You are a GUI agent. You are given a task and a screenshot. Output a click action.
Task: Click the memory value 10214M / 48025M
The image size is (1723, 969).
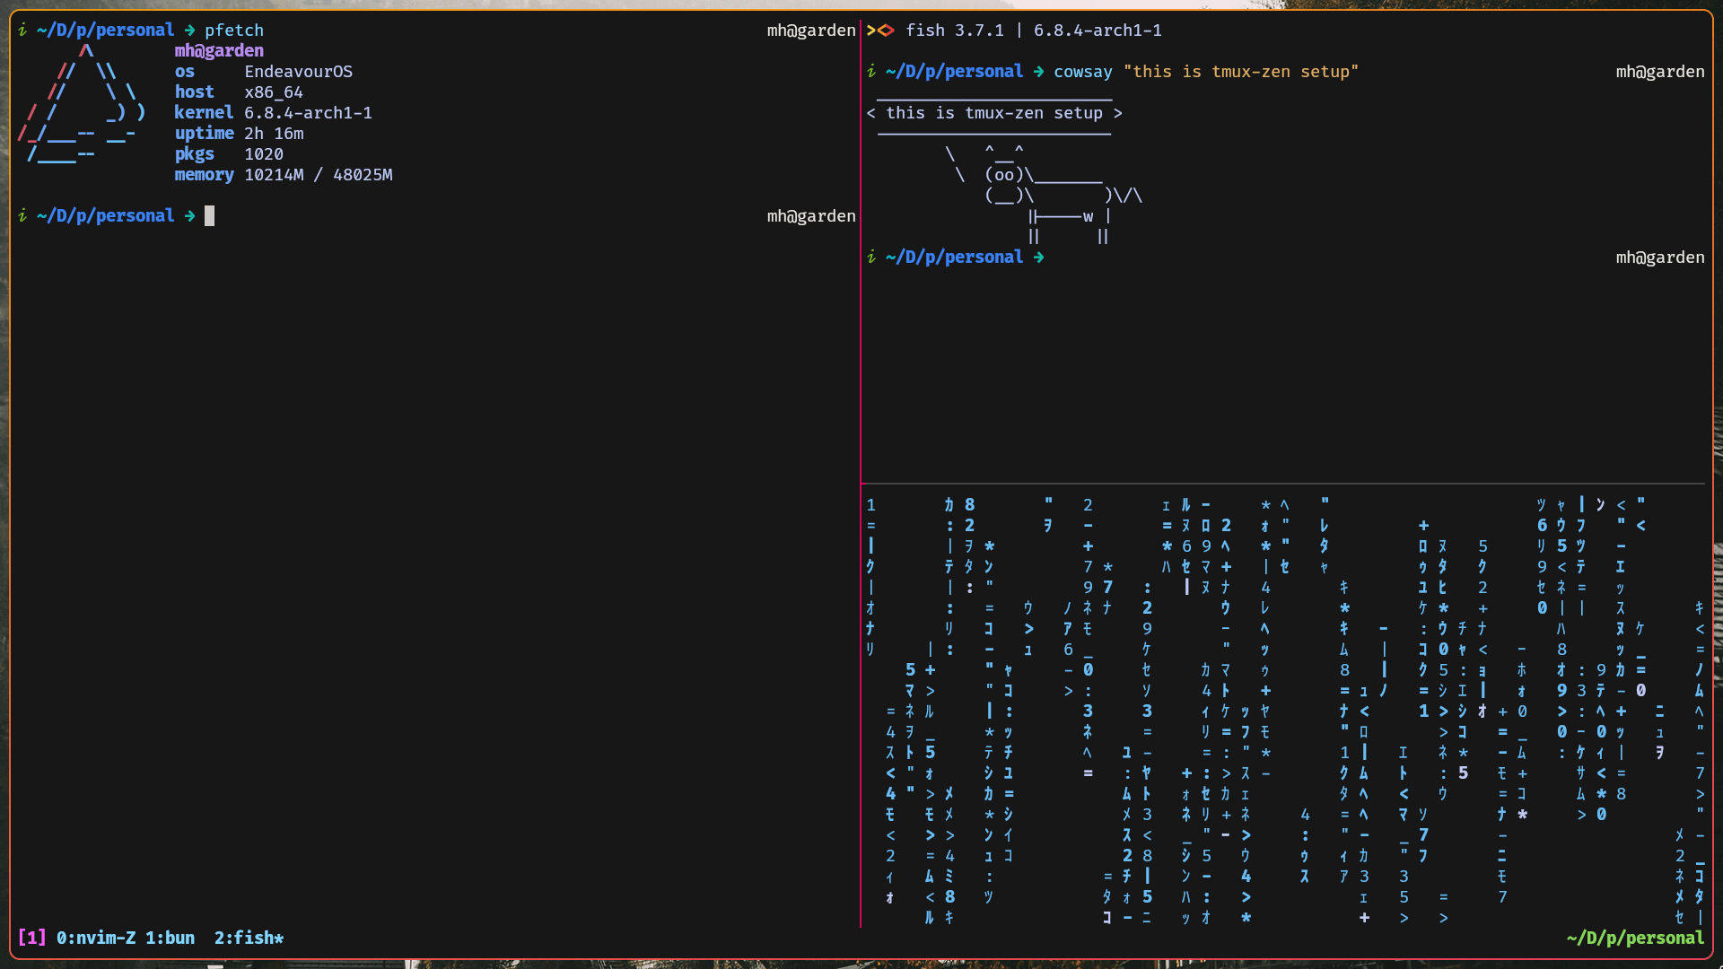coord(318,175)
